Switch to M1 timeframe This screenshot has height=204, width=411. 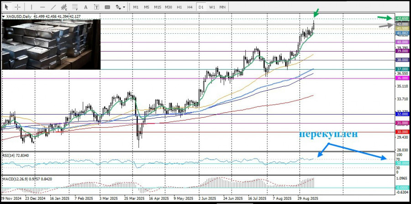[x=136, y=7]
